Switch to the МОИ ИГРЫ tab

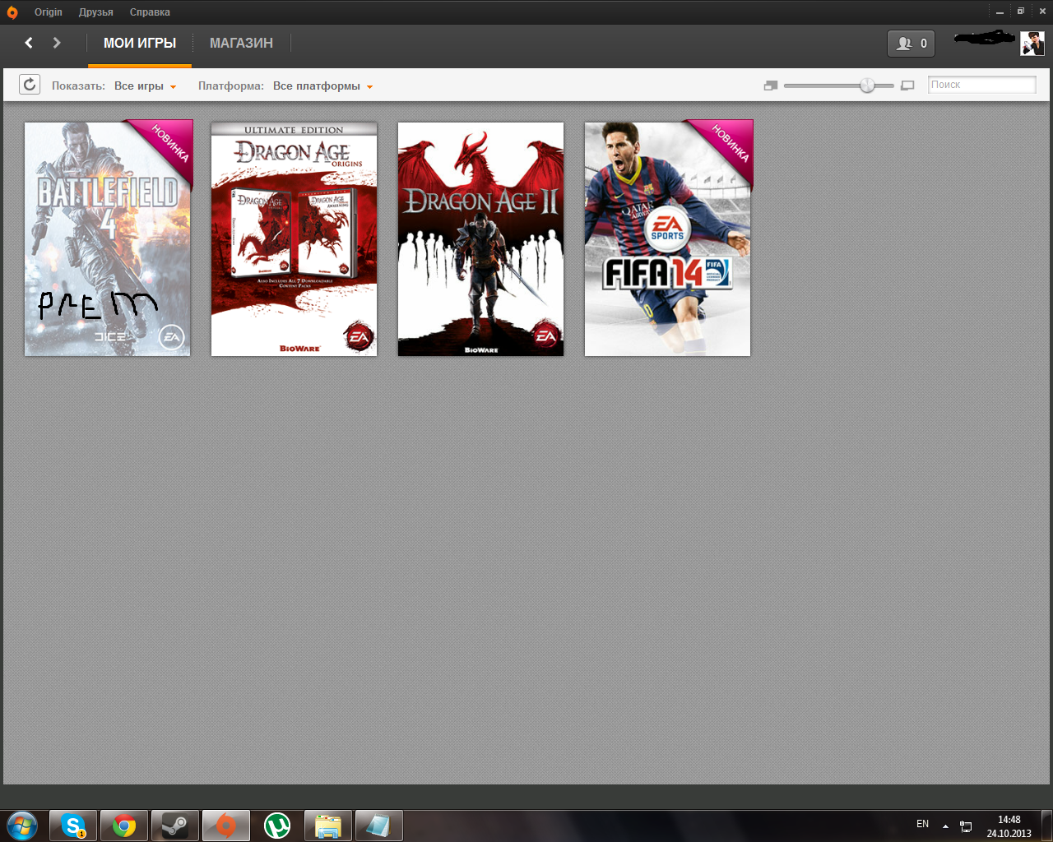pos(140,44)
